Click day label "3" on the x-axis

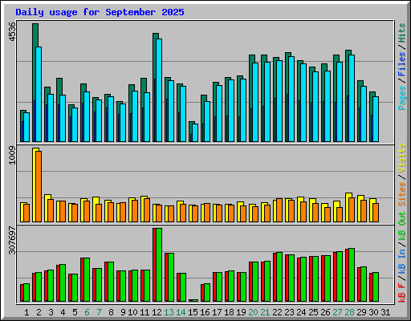coord(51,312)
